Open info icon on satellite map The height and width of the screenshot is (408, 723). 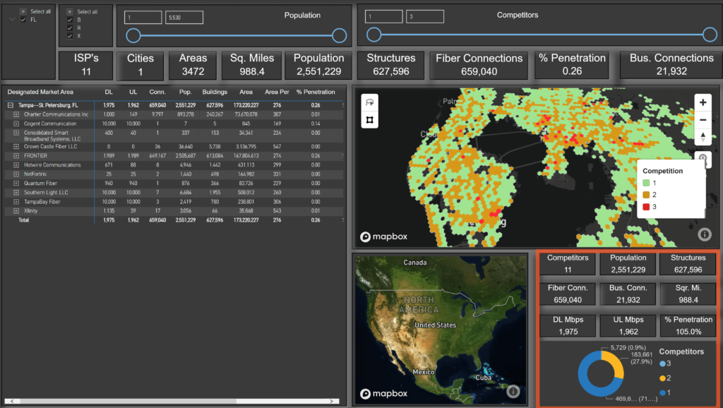click(513, 391)
